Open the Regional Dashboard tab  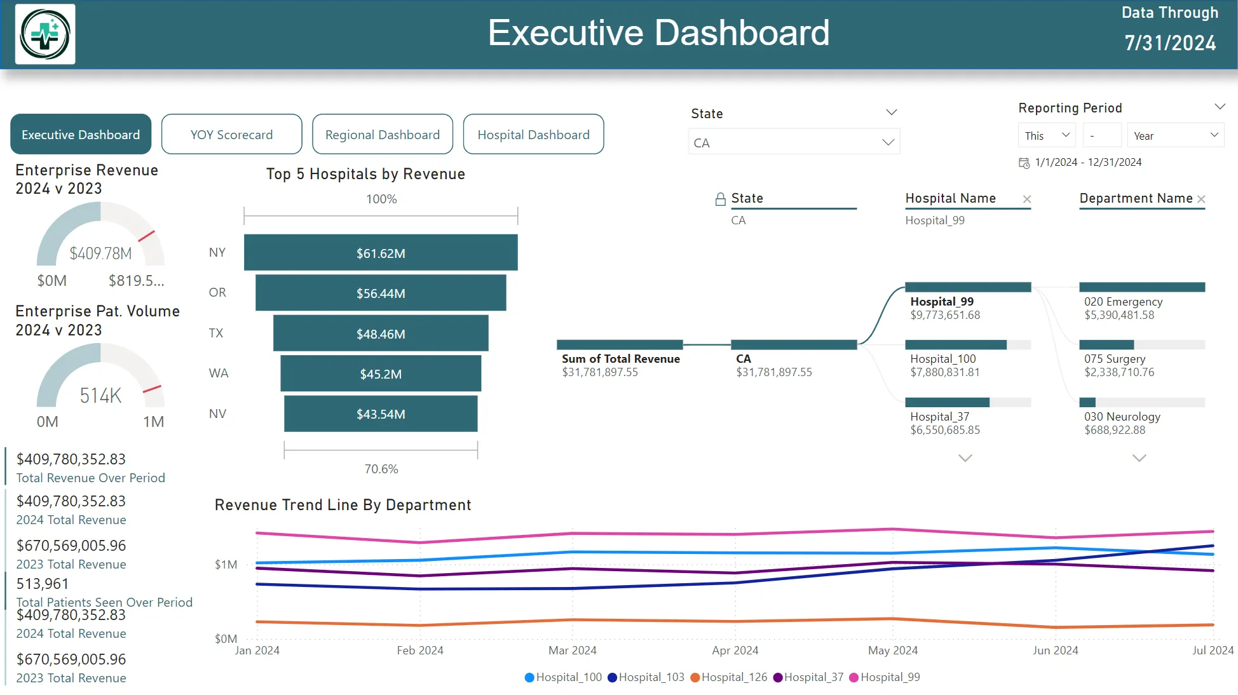point(382,135)
